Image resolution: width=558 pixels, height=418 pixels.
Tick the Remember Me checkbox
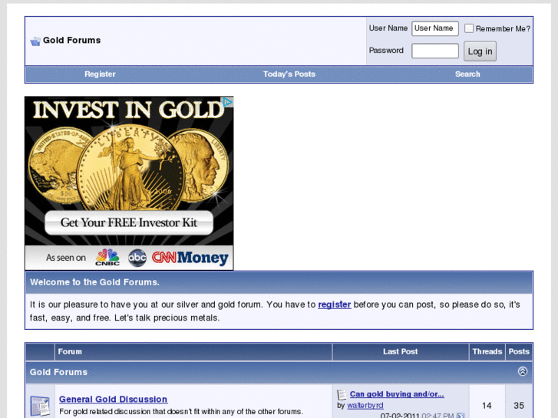(469, 28)
